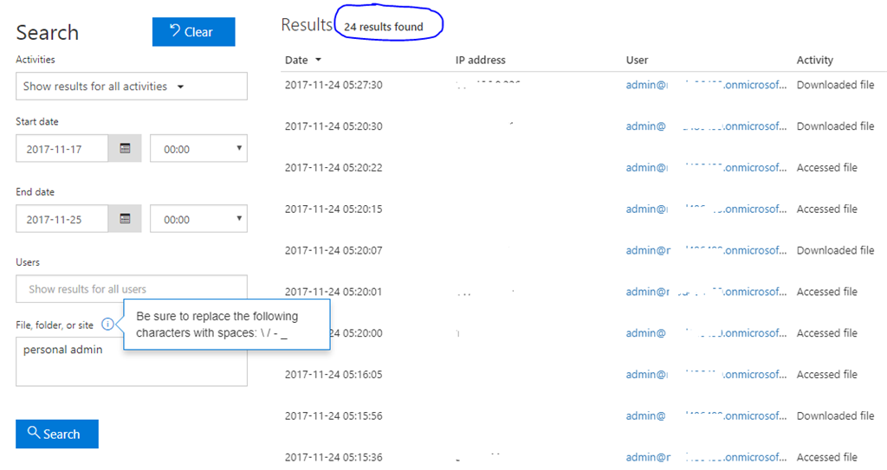
Task: Select the date 2017-11-24 05:15:56 entry
Action: click(333, 415)
